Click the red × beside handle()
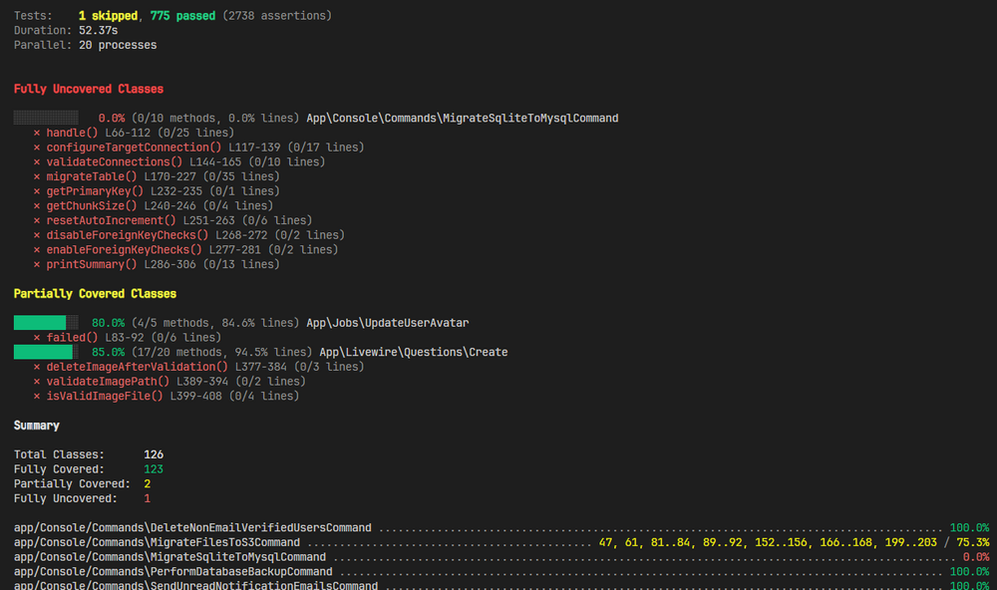 point(37,133)
